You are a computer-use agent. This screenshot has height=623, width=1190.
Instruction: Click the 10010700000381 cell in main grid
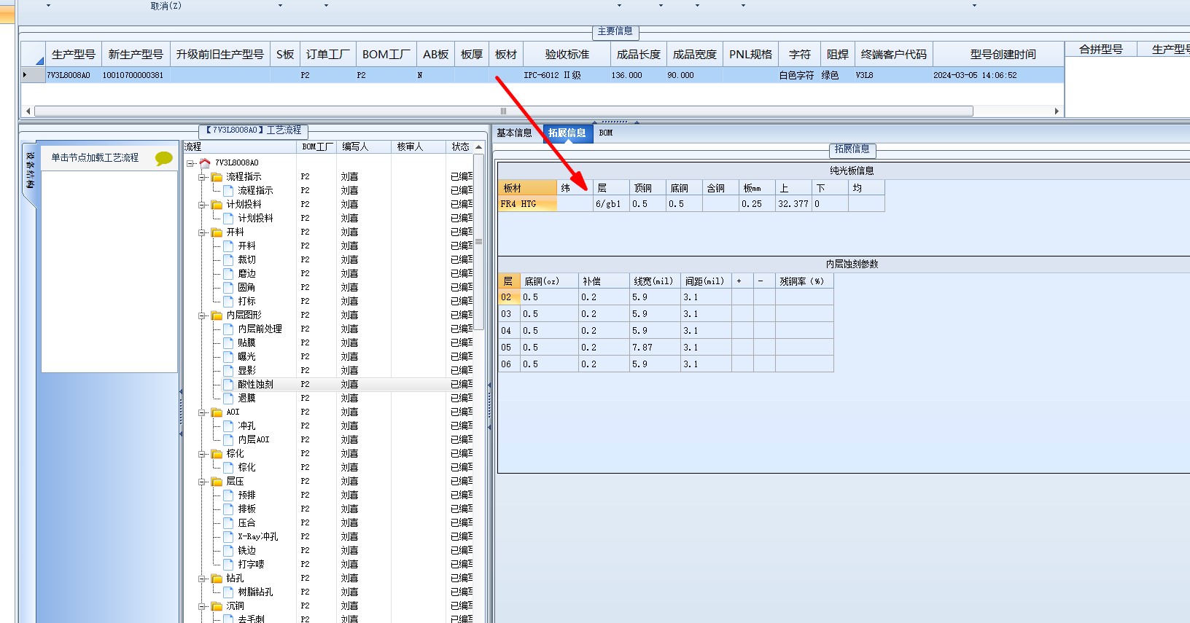[x=136, y=75]
